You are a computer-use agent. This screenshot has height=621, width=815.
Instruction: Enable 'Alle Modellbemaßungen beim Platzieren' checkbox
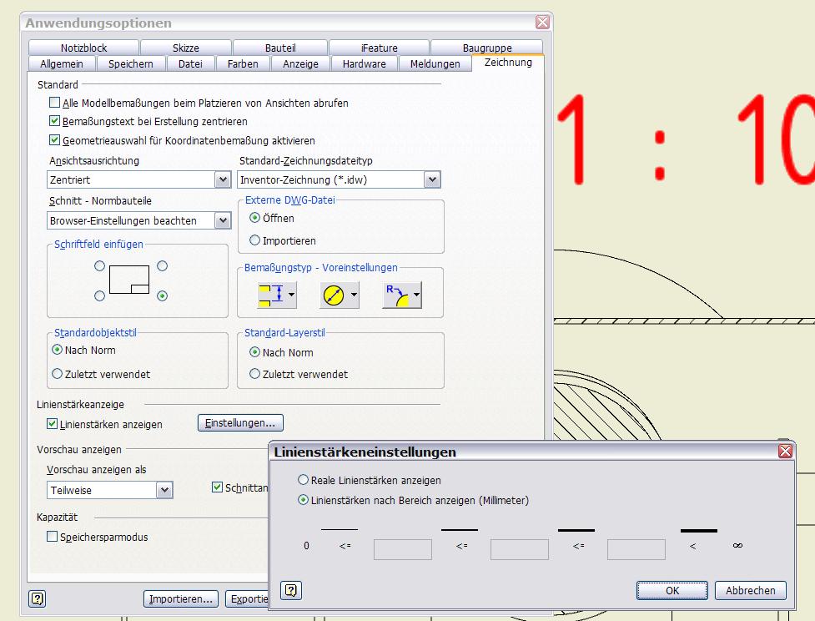click(54, 103)
